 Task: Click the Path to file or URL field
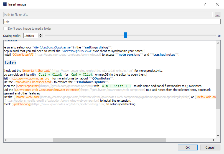[x=108, y=15]
